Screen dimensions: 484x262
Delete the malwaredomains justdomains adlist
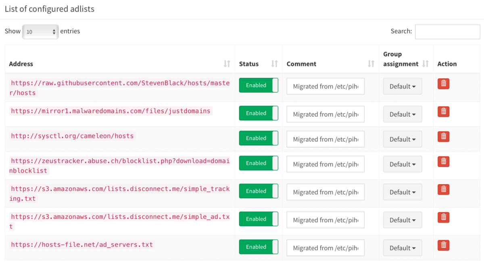[x=443, y=111]
